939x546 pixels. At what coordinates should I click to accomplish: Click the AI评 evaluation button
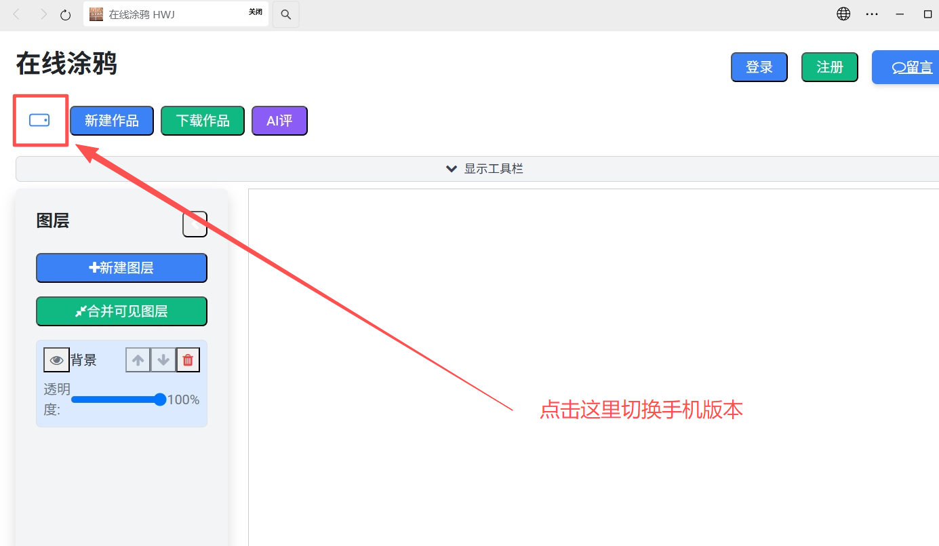(x=279, y=120)
